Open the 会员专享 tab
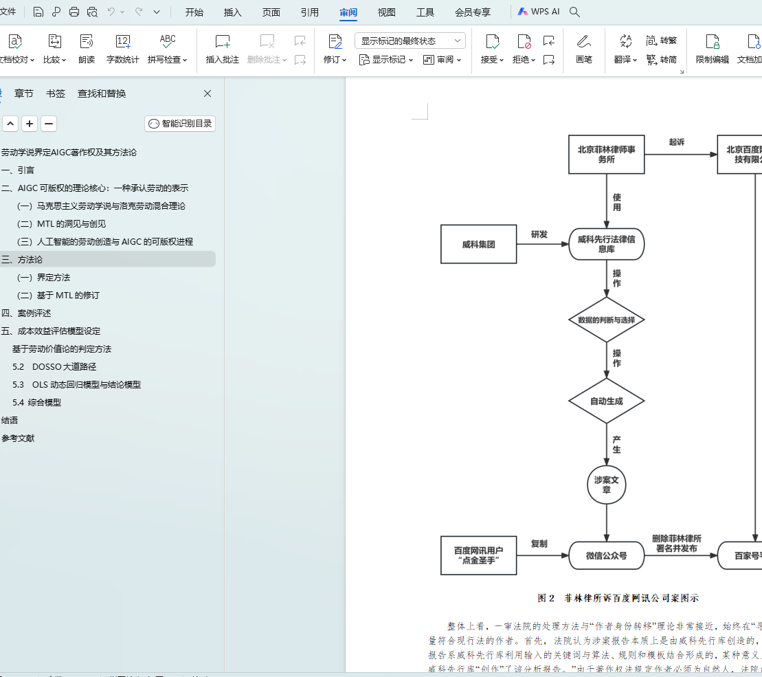 pos(472,12)
